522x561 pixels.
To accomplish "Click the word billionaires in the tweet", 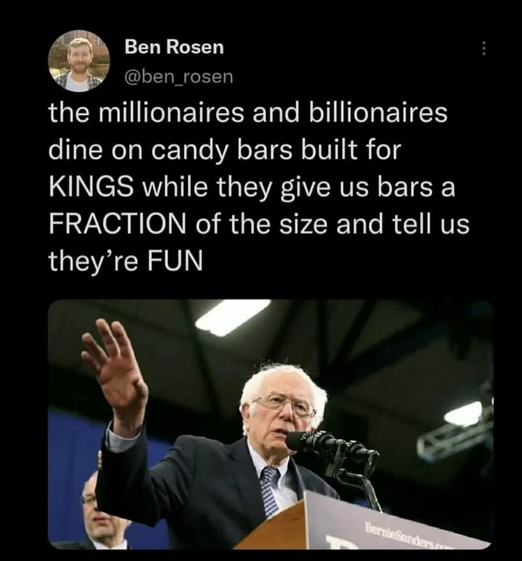I will (x=377, y=114).
